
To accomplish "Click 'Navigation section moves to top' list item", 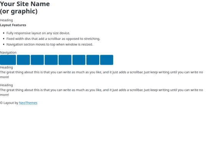I will click(49, 44).
